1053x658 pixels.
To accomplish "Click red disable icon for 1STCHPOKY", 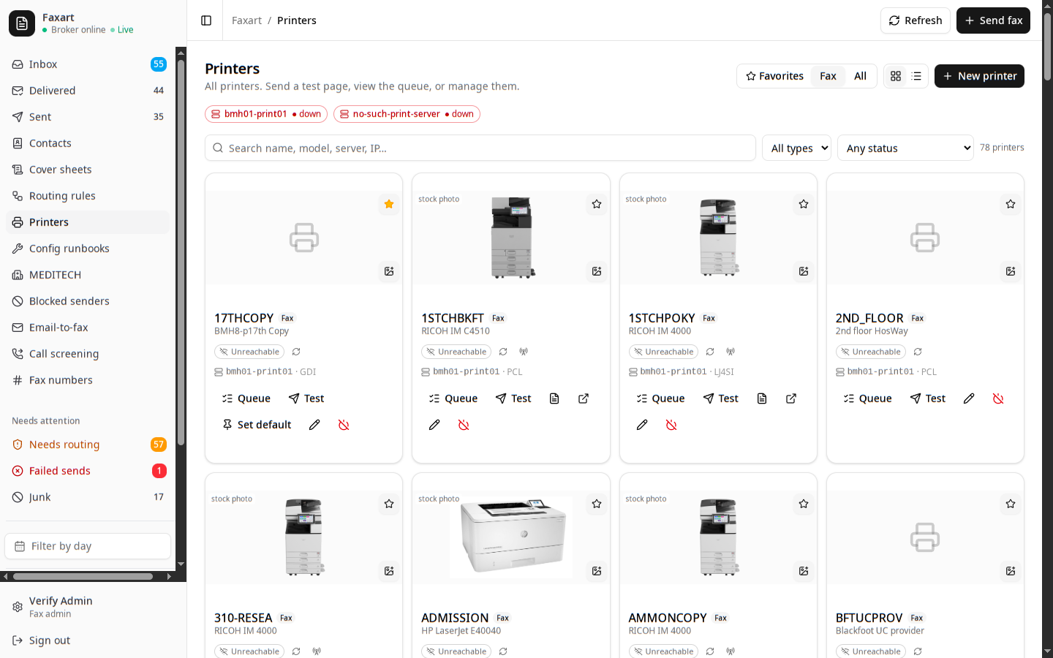I will coord(671,425).
